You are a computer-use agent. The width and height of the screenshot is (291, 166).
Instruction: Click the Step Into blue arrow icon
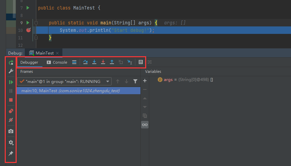(x=94, y=62)
